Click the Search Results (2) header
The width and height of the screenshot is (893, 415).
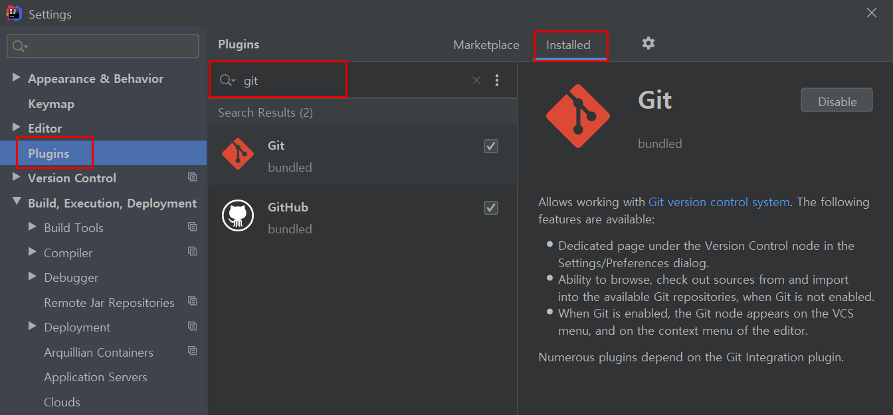pos(265,113)
